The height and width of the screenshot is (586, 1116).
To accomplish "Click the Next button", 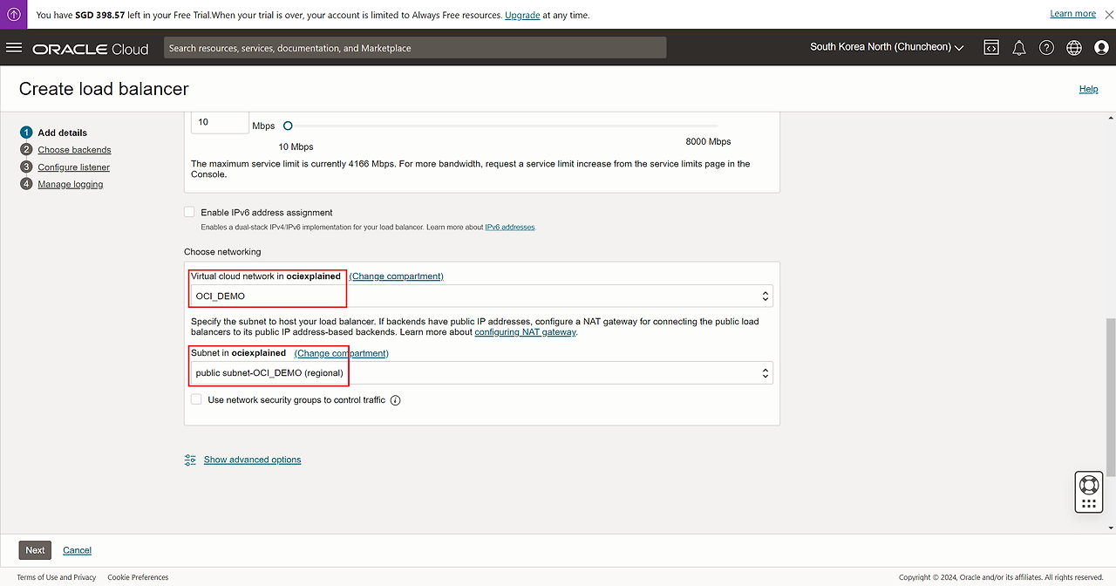I will [x=35, y=550].
